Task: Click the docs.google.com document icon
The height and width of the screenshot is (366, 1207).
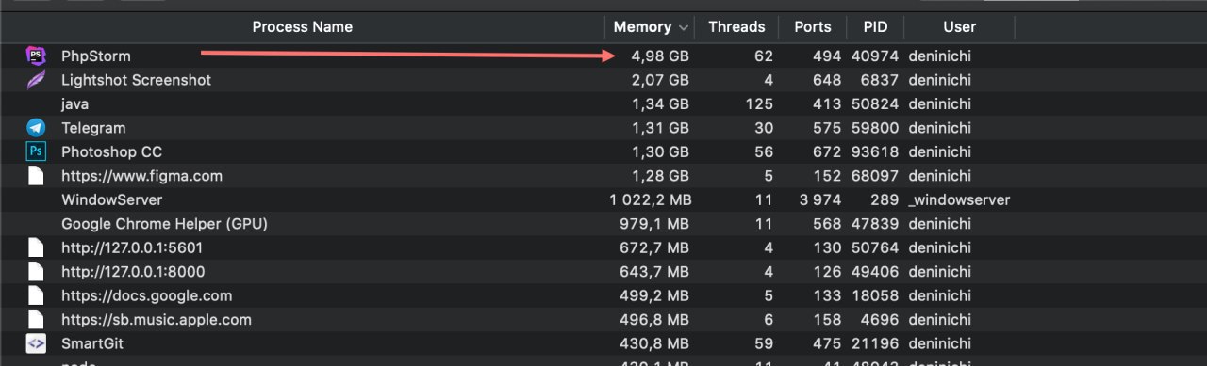Action: click(x=36, y=295)
